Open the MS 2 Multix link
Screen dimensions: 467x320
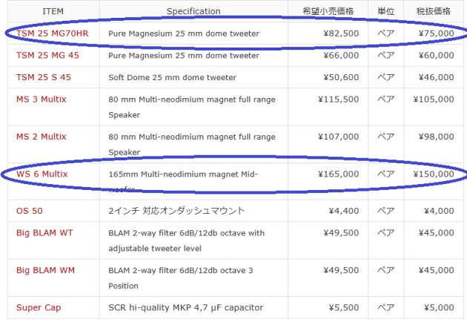coord(42,137)
